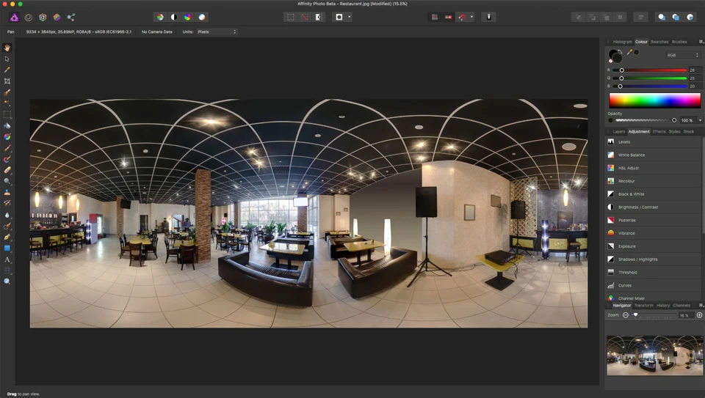The width and height of the screenshot is (705, 398).
Task: Switch to the Liquify Persona icon
Action: [29, 17]
